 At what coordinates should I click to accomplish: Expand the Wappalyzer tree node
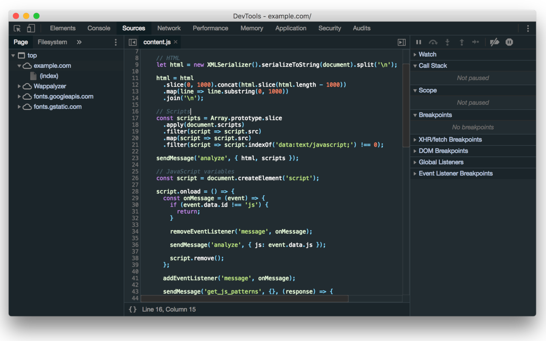pos(19,86)
